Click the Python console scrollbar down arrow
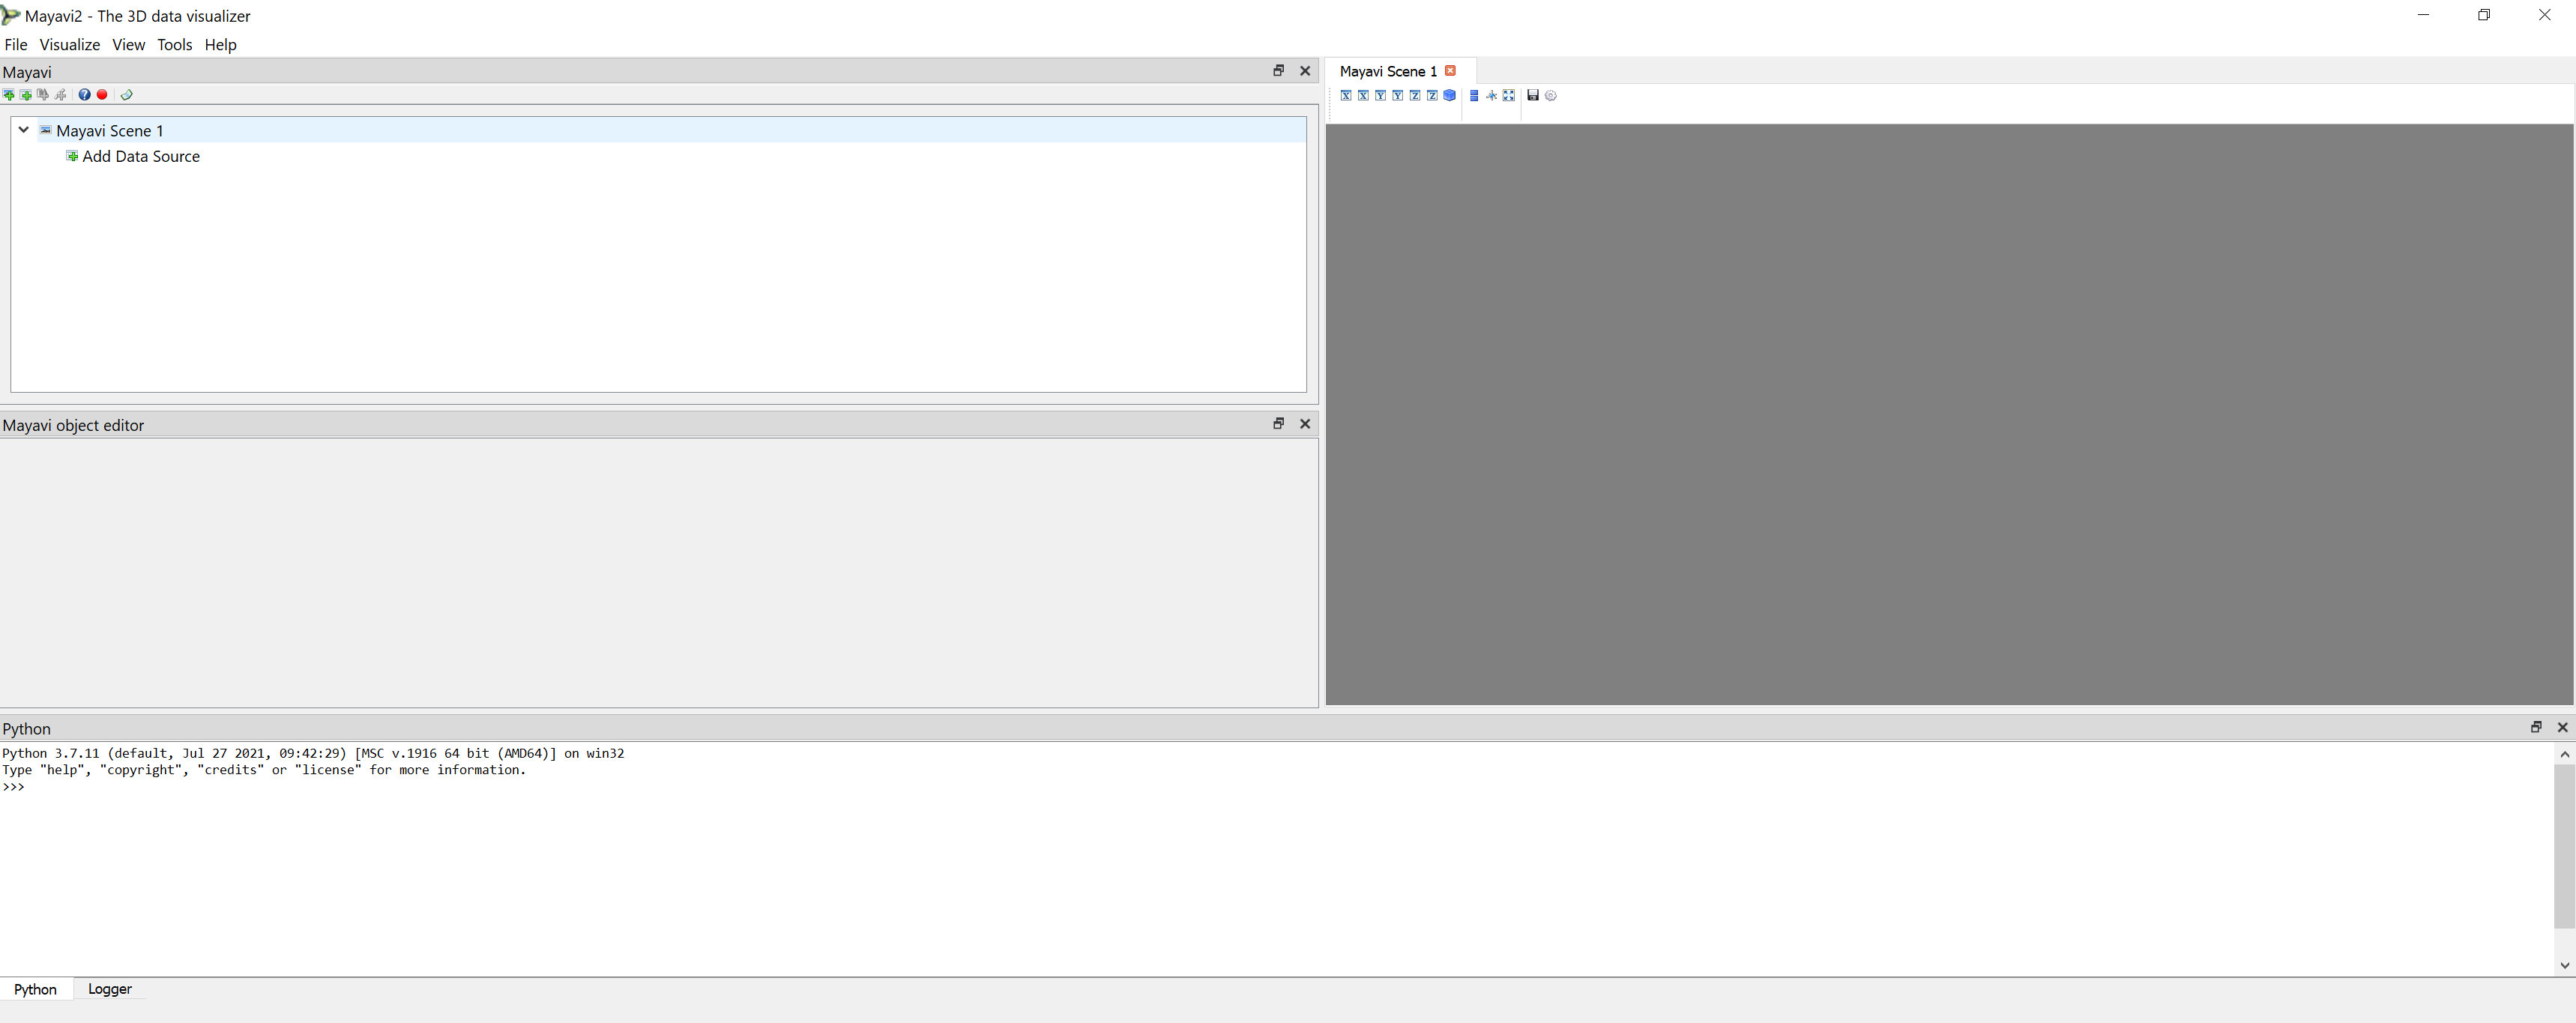The height and width of the screenshot is (1023, 2576). click(x=2564, y=965)
